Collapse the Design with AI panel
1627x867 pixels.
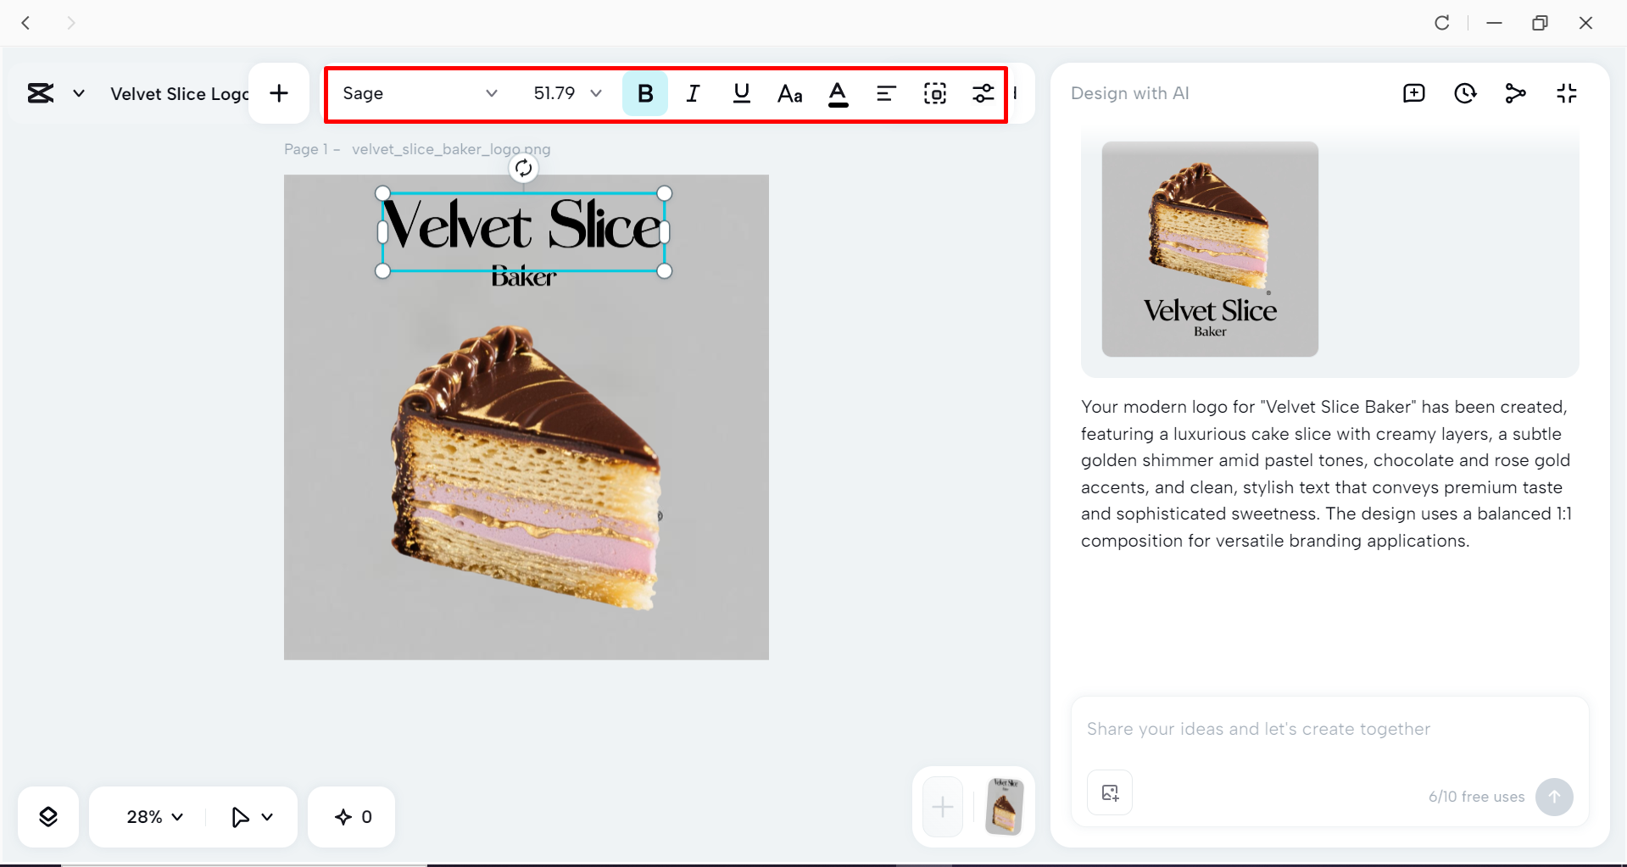1566,93
